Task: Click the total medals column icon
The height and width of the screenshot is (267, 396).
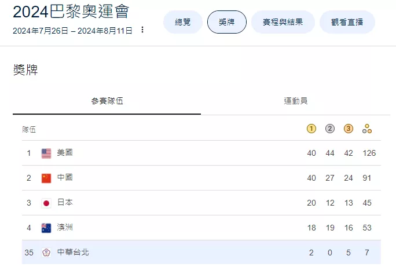Action: (x=366, y=129)
